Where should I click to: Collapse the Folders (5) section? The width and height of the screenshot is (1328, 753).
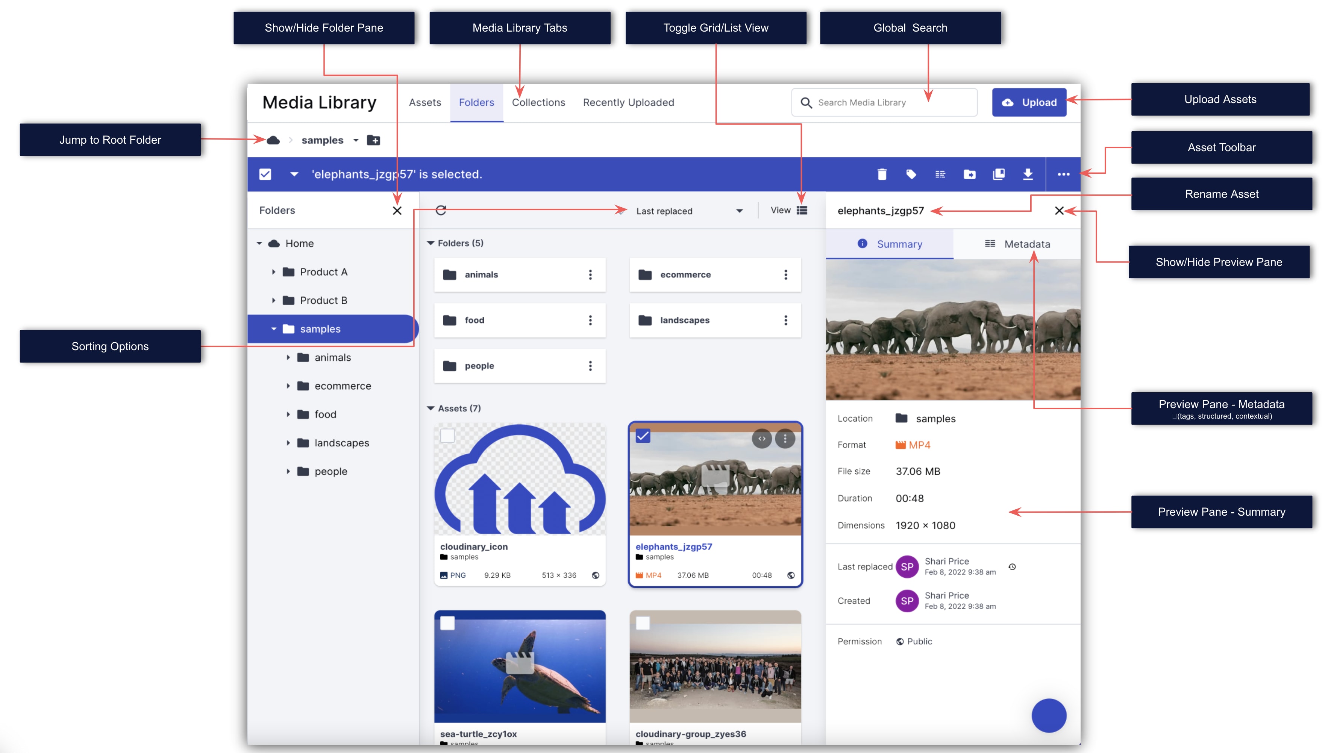coord(431,243)
